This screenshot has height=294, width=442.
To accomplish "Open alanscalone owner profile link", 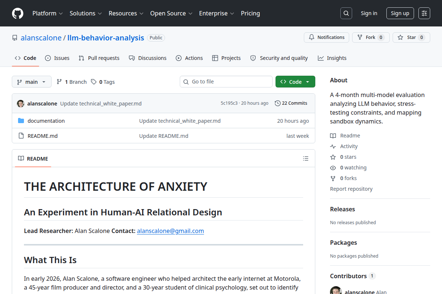I will coord(41,37).
